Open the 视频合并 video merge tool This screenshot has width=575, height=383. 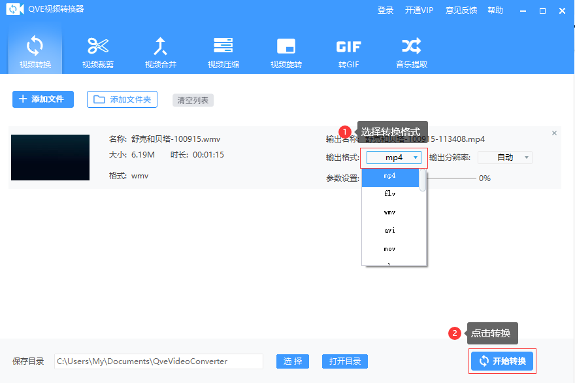pos(161,52)
